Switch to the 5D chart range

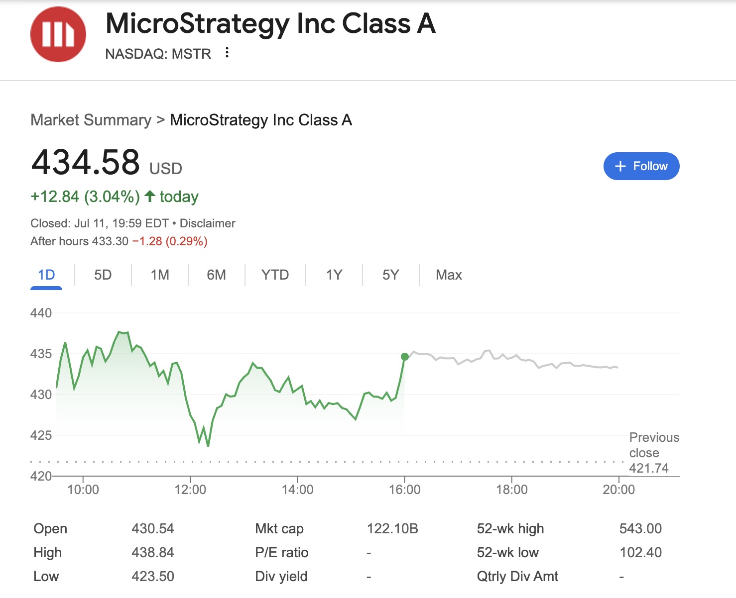tap(103, 275)
